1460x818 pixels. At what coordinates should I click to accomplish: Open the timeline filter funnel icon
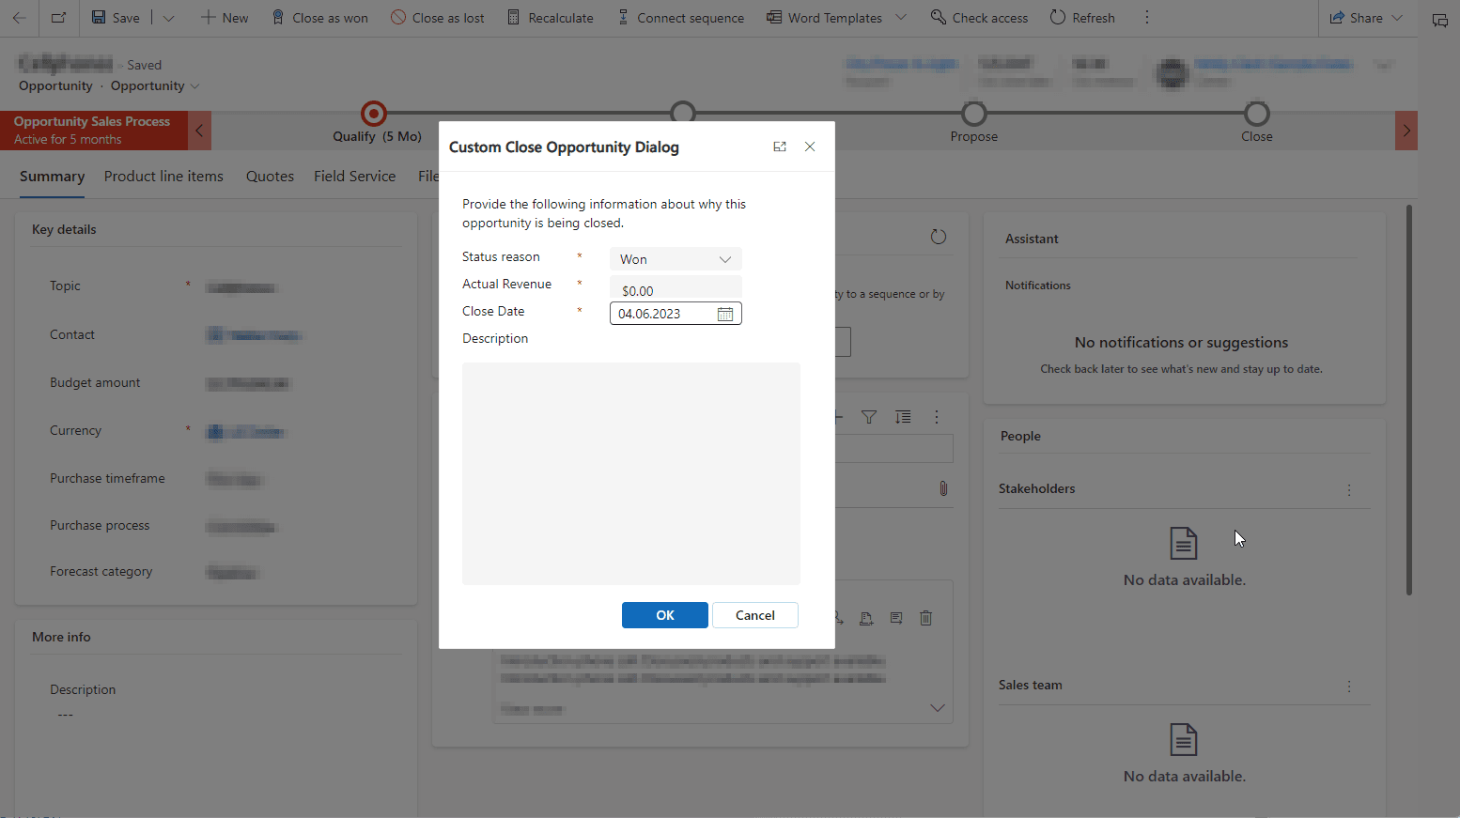pos(868,417)
